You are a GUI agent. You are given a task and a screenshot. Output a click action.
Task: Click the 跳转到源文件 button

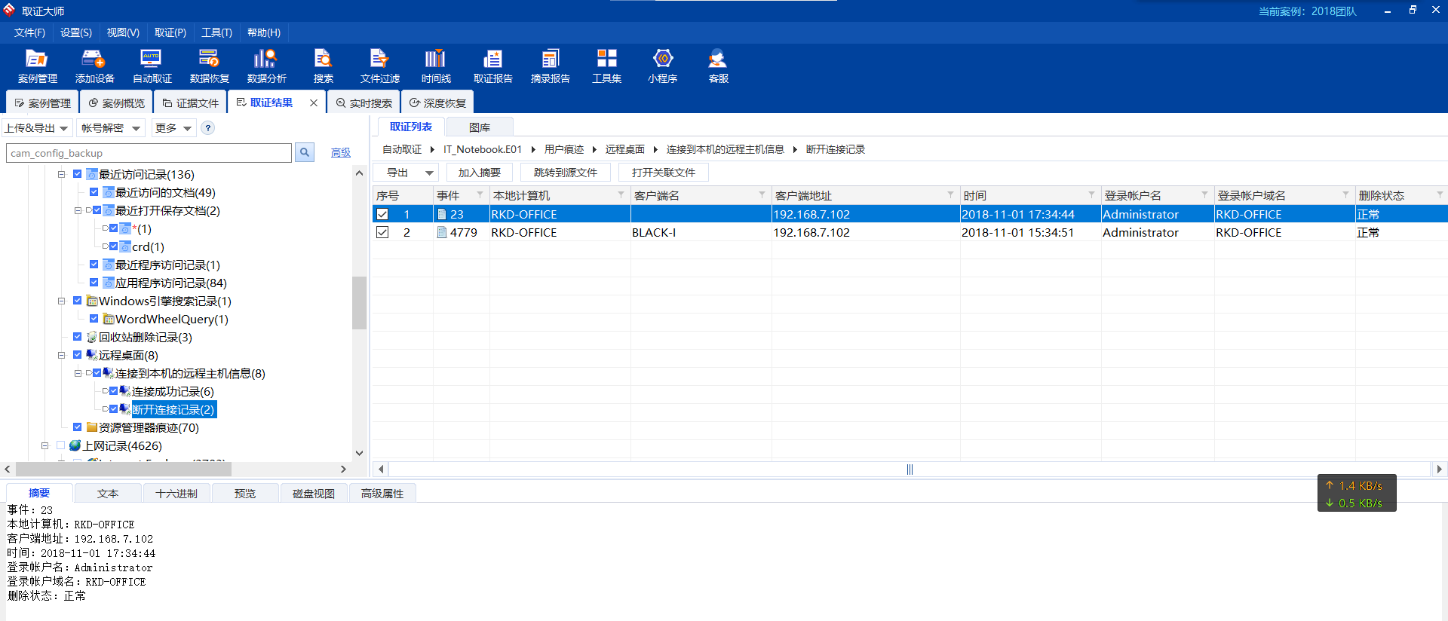[565, 173]
